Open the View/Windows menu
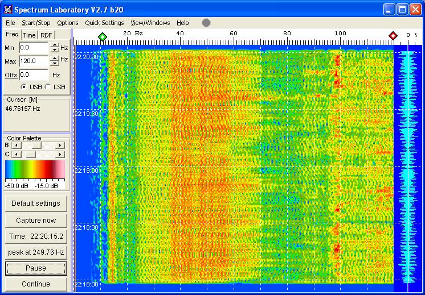 click(x=150, y=23)
